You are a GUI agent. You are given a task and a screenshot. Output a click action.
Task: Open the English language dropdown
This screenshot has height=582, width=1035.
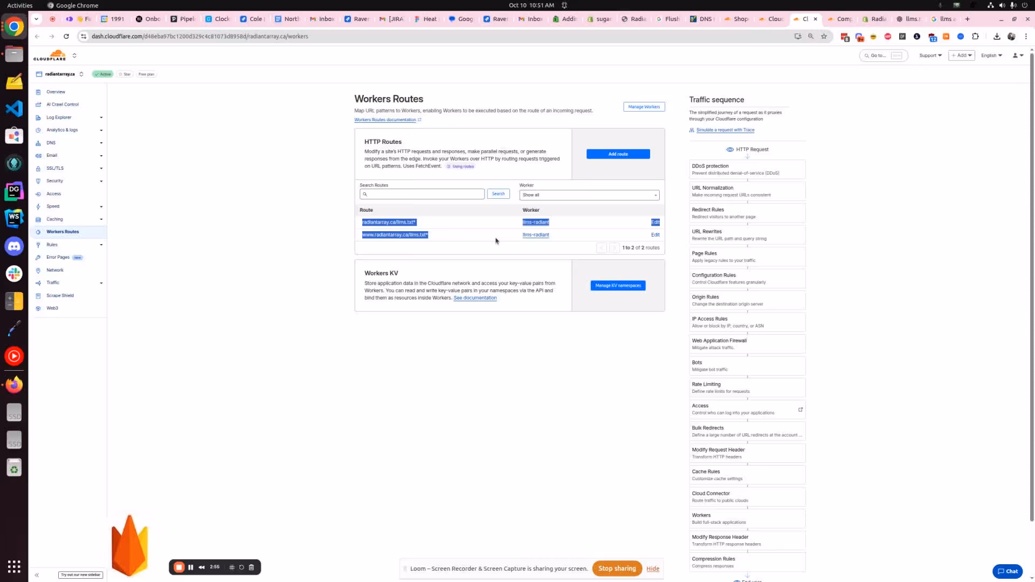click(x=991, y=55)
